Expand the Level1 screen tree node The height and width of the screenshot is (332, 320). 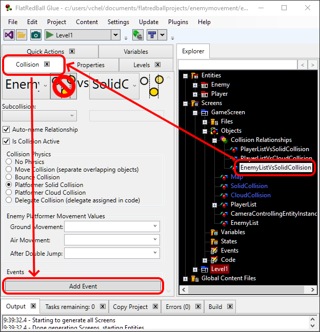pyautogui.click(x=195, y=269)
